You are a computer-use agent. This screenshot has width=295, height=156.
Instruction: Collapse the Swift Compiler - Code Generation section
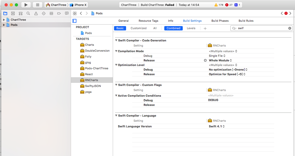tap(116, 40)
